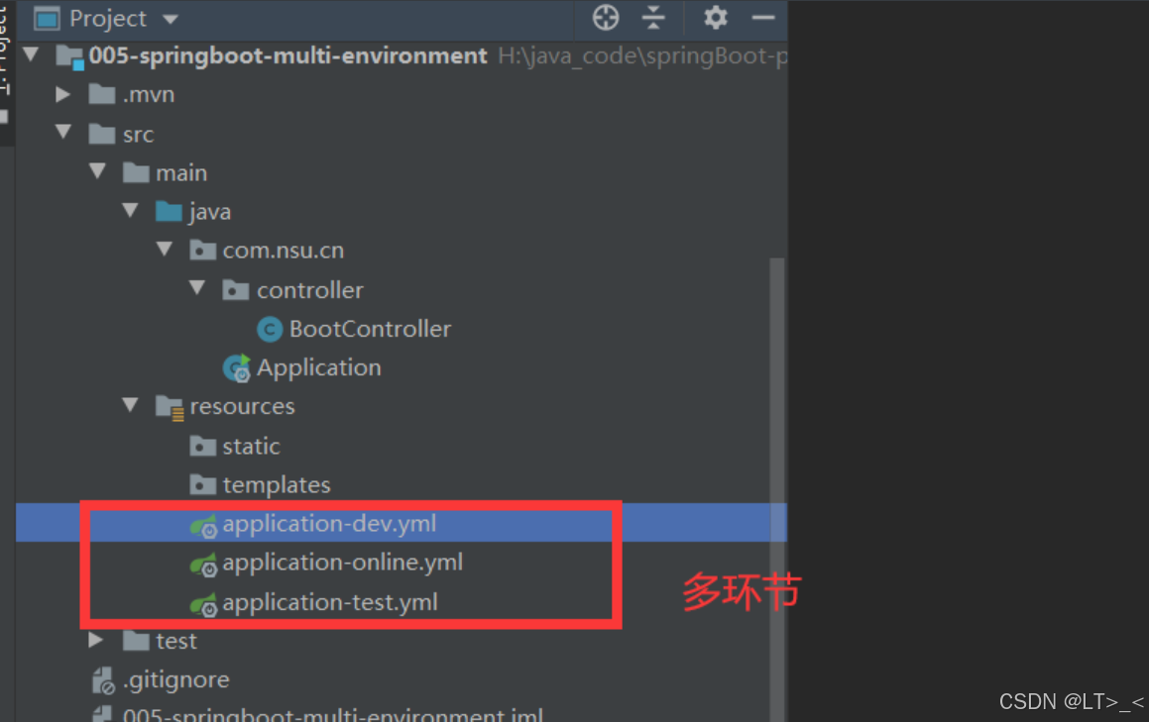Click the Spring icon next to application-online.yml
Screen dimensions: 1149x722
pos(203,563)
